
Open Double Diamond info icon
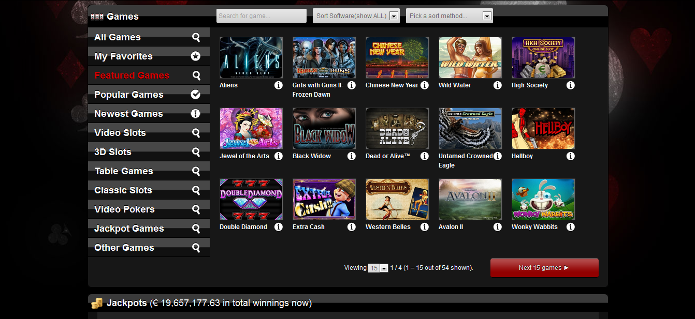point(279,227)
